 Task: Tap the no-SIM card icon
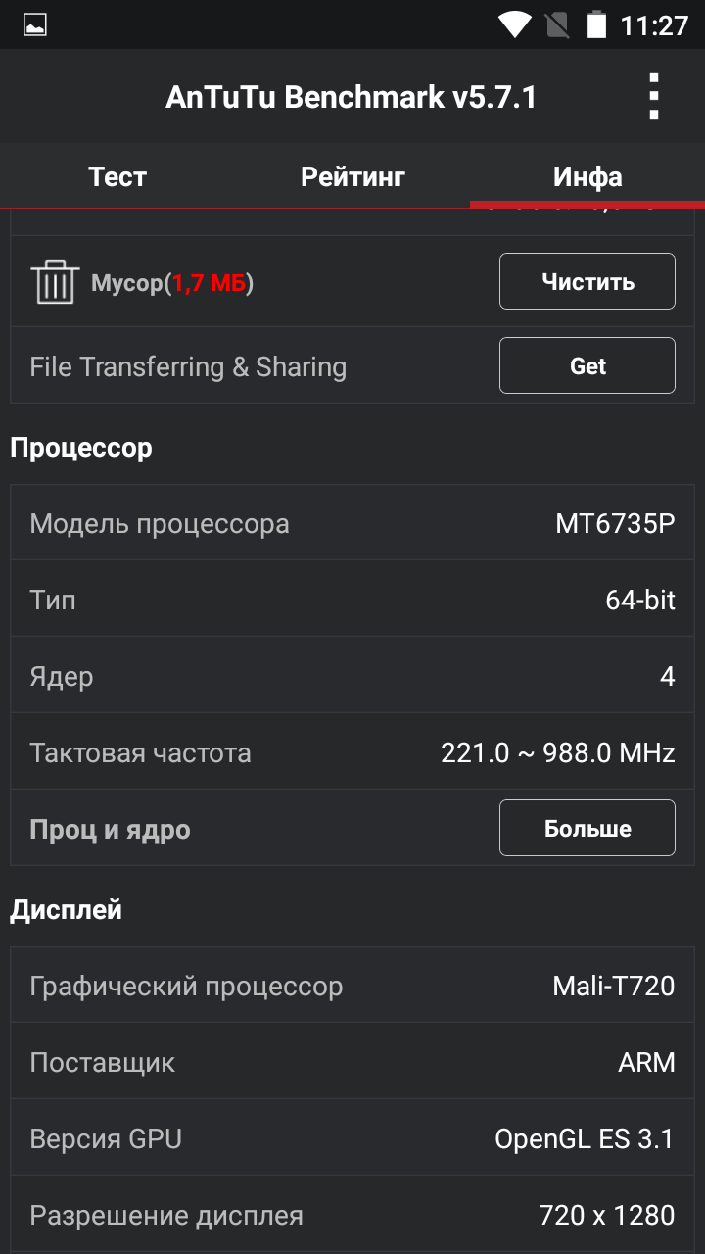[557, 24]
